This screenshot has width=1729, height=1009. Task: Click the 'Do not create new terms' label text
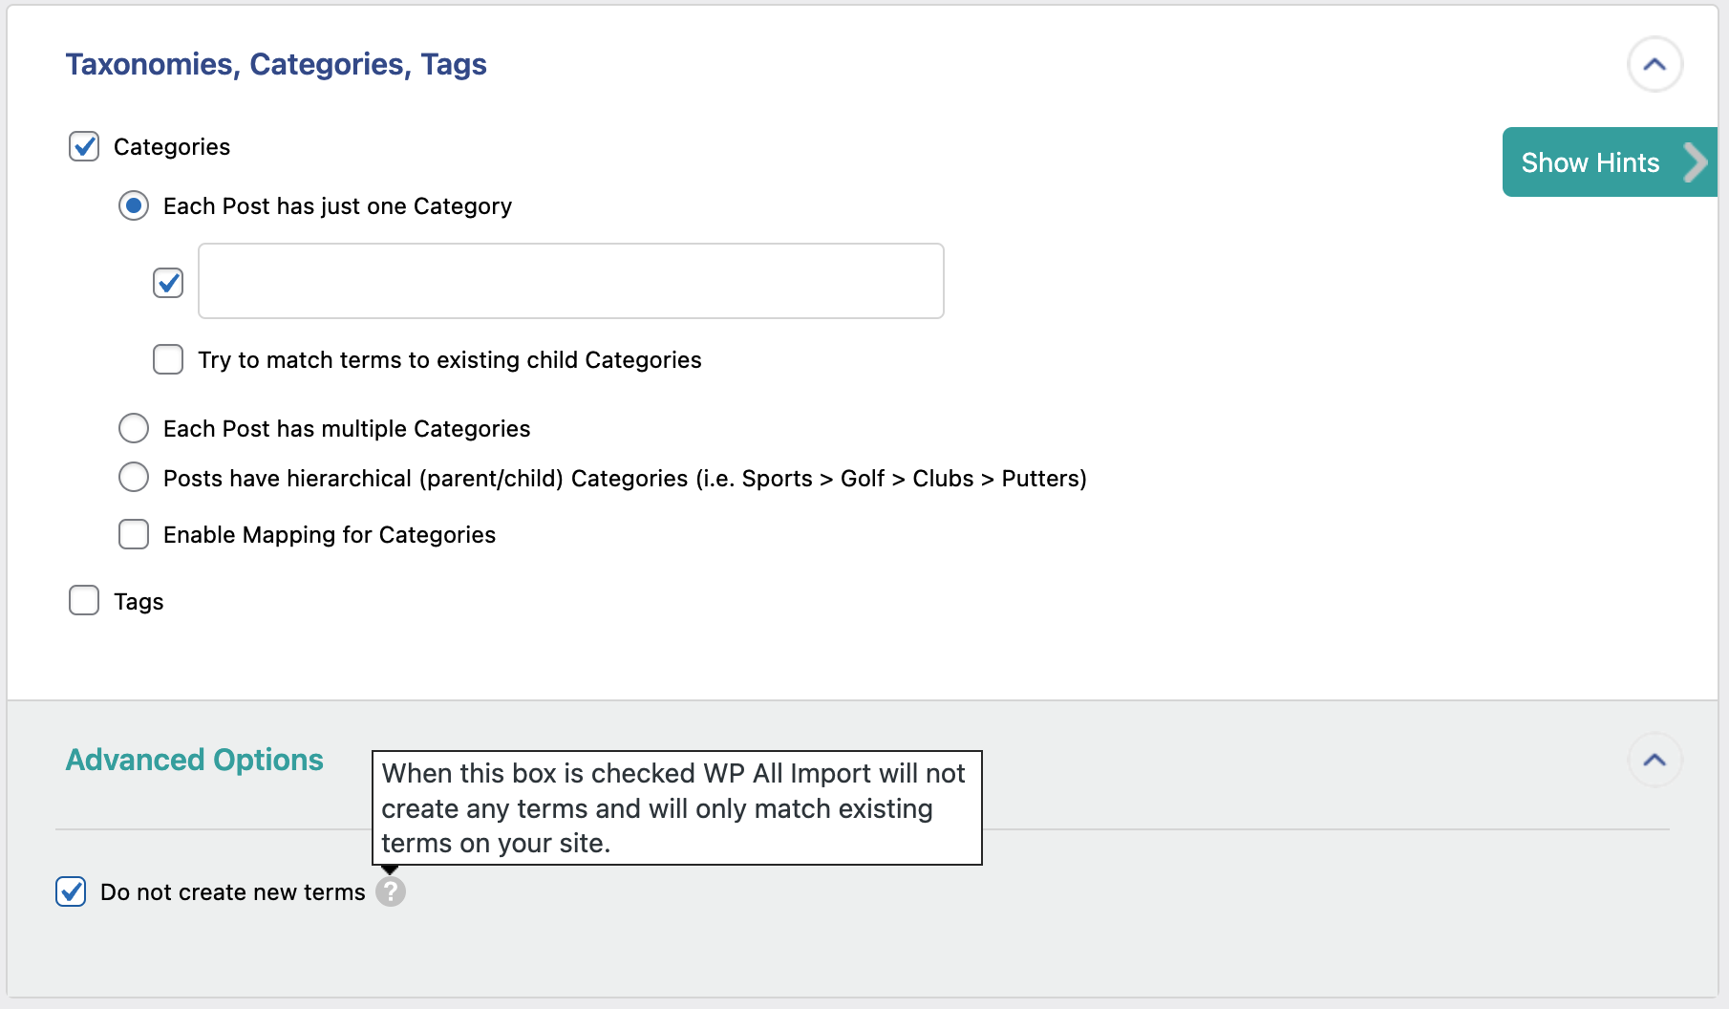(x=232, y=892)
